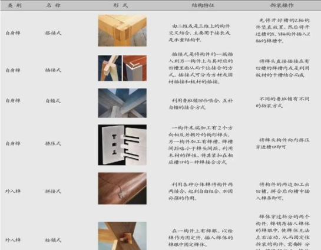Open the right 插接式 photo with red panel
This screenshot has width=321, height=250.
pos(135,68)
